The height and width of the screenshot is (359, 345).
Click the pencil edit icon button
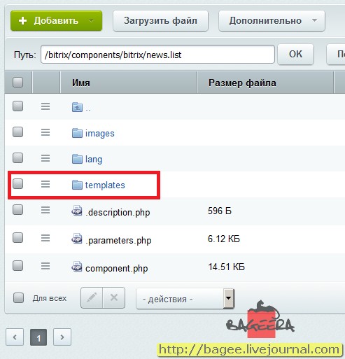point(92,297)
